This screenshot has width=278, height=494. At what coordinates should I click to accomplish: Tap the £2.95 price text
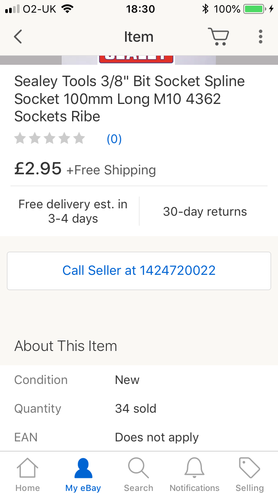pos(38,168)
